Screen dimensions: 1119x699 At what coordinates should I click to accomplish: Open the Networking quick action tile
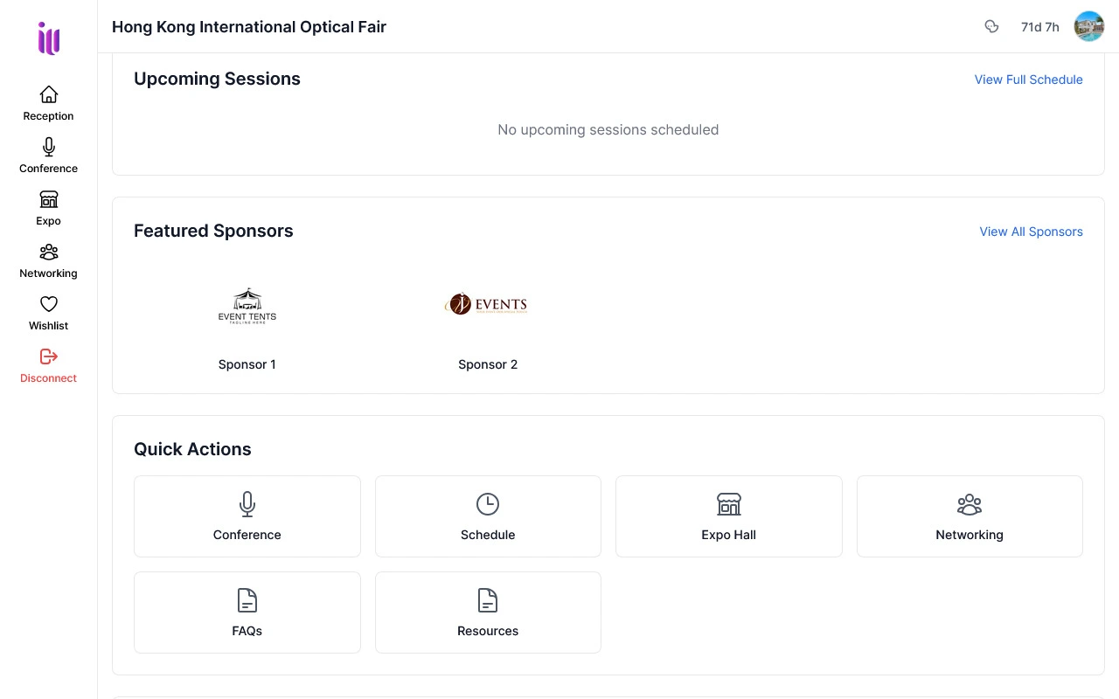tap(970, 516)
